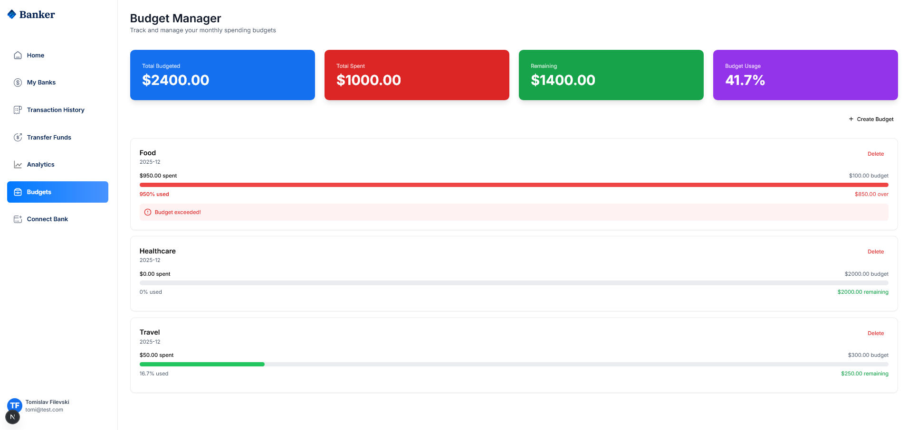The image size is (908, 430).
Task: Click the Food budget red progress bar
Action: [513, 185]
